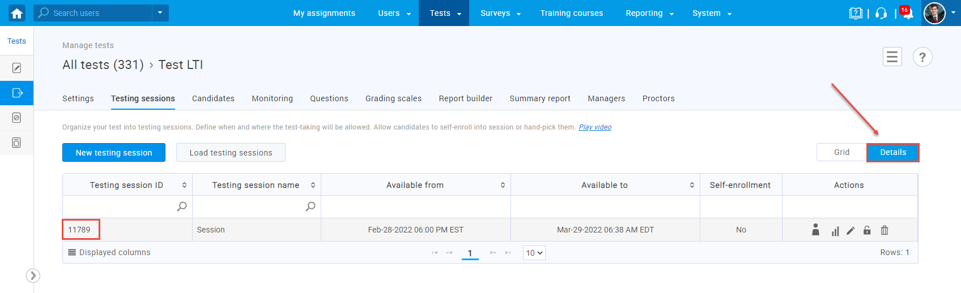Click the Testing session name filter field
The width and height of the screenshot is (961, 293).
coord(249,206)
